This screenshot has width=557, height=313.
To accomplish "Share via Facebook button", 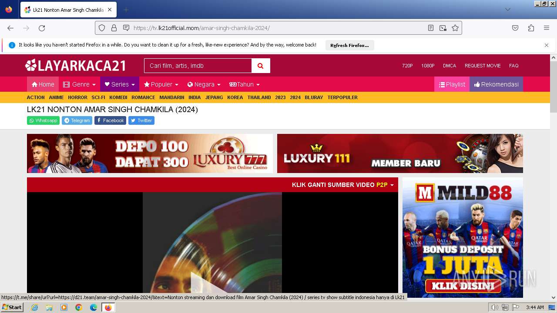I will 110,120.
